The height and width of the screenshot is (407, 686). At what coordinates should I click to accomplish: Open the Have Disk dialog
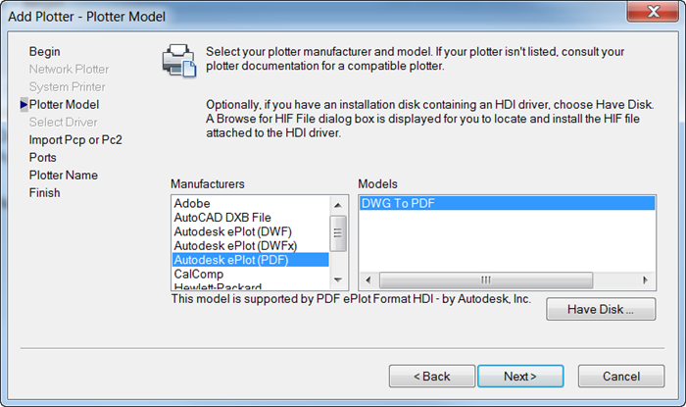pyautogui.click(x=601, y=309)
